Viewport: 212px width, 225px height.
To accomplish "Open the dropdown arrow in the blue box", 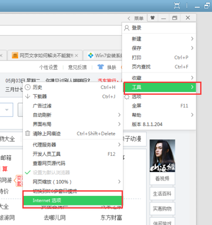I will pos(7,110).
